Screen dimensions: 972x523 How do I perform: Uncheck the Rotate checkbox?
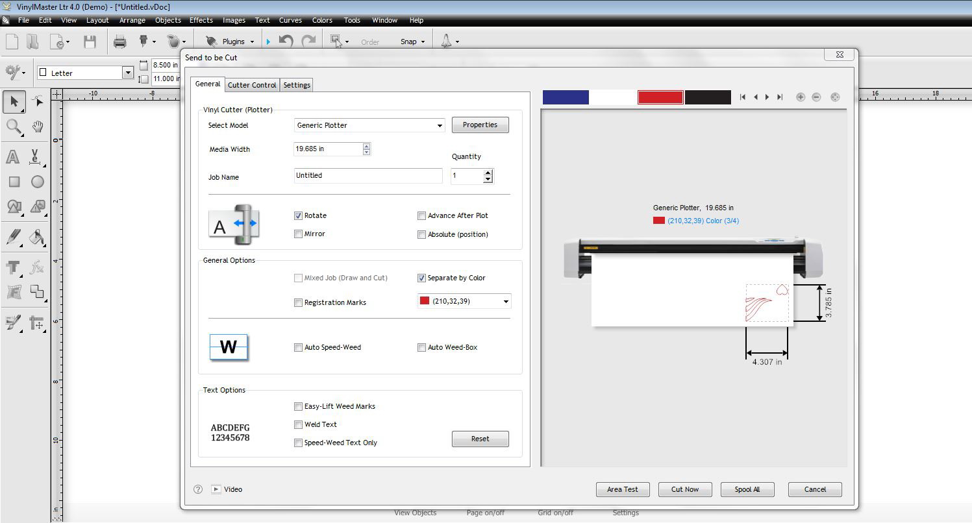coord(299,216)
